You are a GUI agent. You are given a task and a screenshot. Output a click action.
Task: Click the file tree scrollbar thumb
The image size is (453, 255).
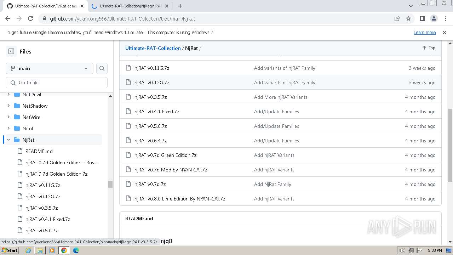[x=110, y=184]
